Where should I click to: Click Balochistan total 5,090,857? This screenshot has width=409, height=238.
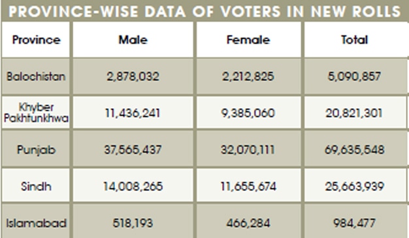point(354,76)
